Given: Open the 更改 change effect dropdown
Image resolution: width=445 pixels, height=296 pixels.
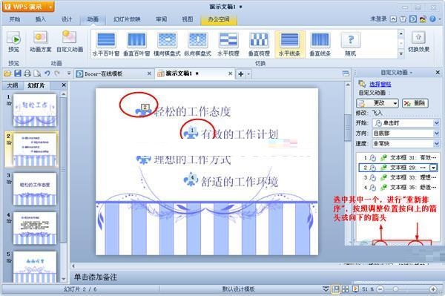Looking at the screenshot, I should 395,103.
